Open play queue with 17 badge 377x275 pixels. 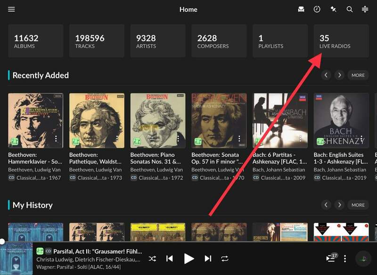coord(331,258)
